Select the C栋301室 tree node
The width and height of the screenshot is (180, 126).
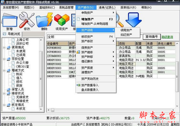point(23,66)
